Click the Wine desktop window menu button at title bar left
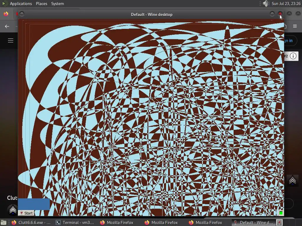Image resolution: width=302 pixels, height=226 pixels. [x=22, y=14]
